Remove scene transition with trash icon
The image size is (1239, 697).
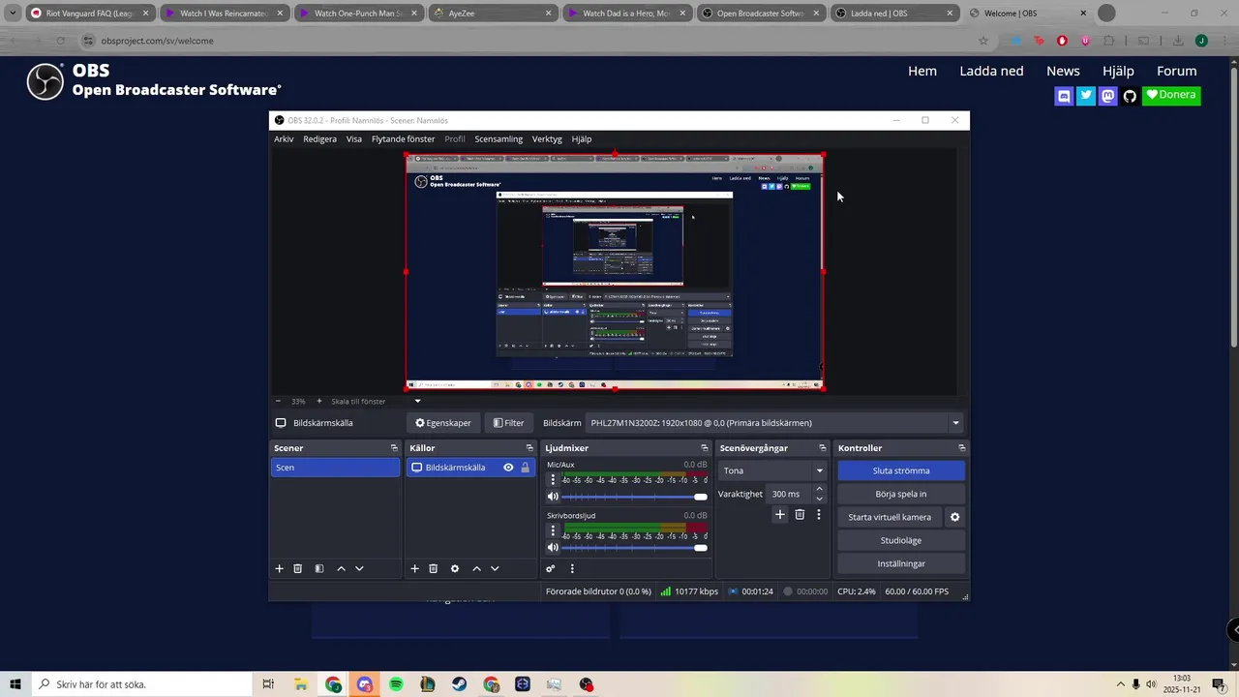pos(800,515)
